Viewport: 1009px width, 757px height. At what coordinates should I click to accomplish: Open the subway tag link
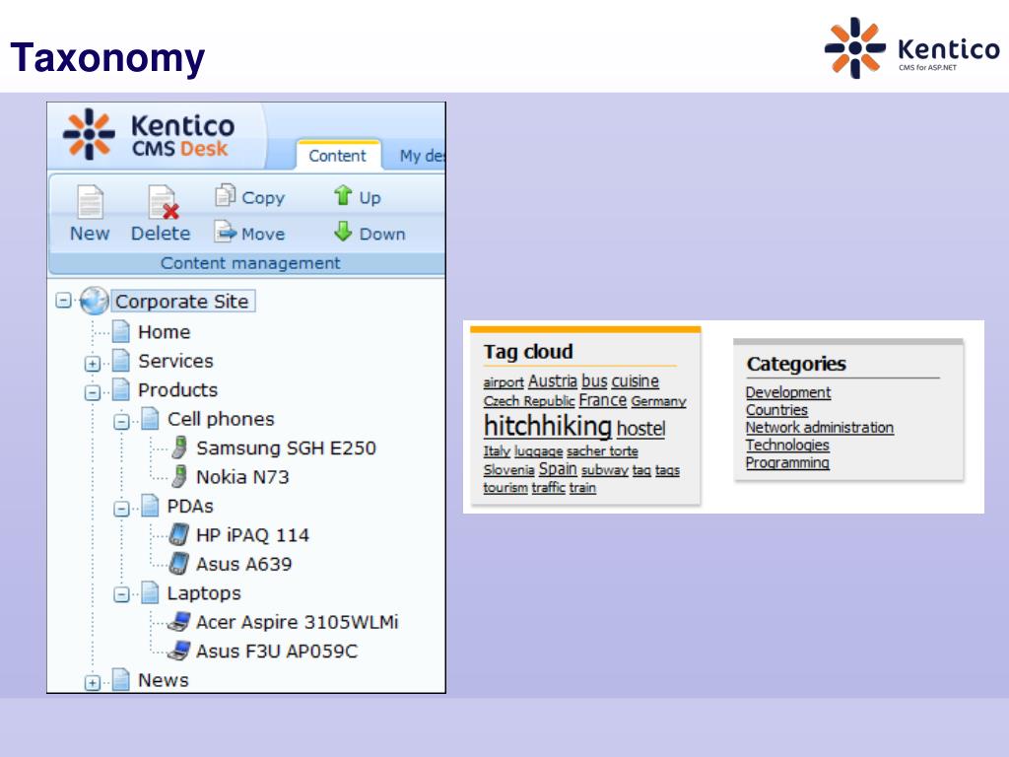click(x=605, y=470)
